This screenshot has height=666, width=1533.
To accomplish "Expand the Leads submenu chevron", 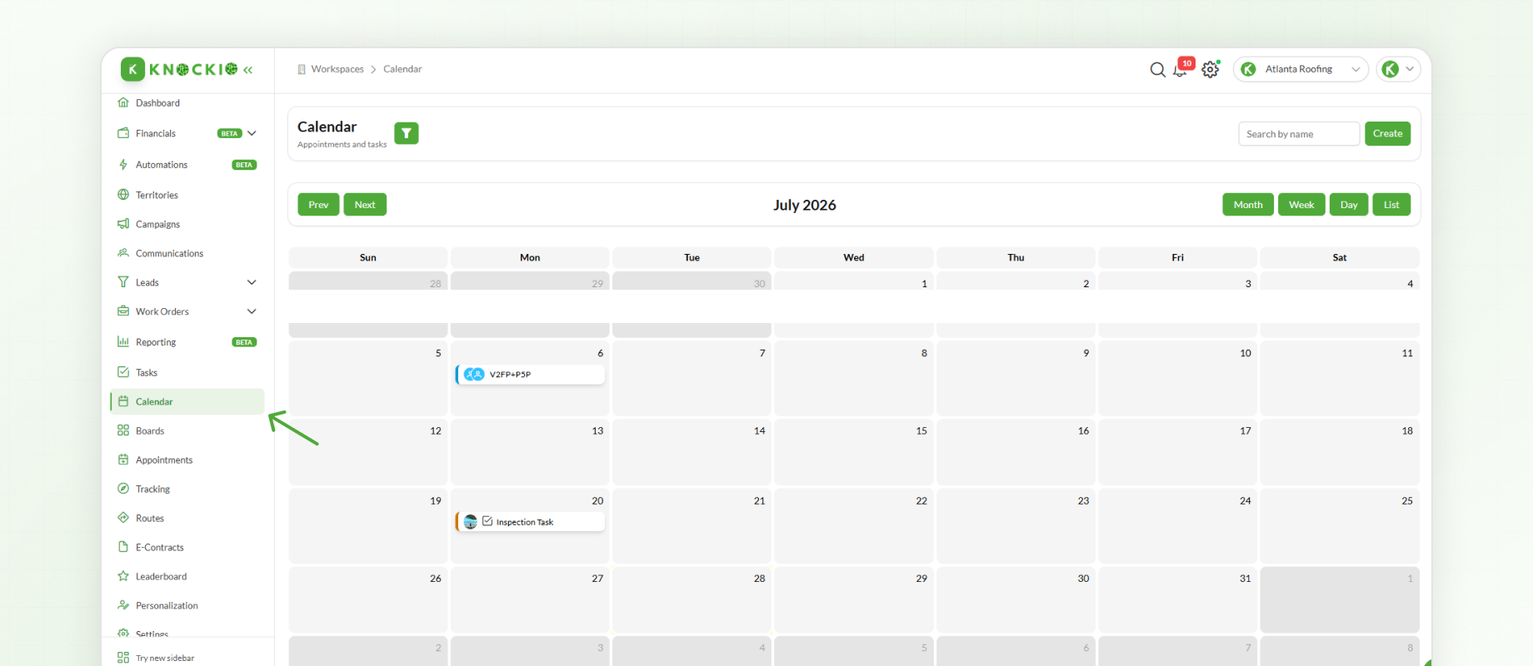I will [252, 282].
